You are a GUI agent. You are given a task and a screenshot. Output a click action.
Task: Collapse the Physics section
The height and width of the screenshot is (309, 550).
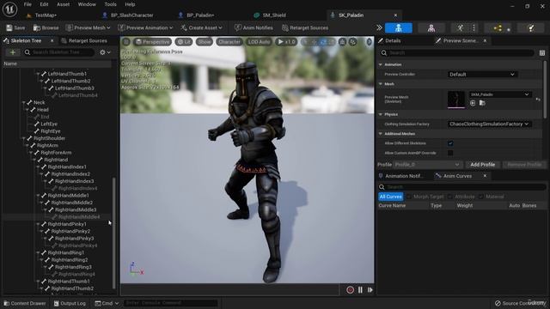381,114
